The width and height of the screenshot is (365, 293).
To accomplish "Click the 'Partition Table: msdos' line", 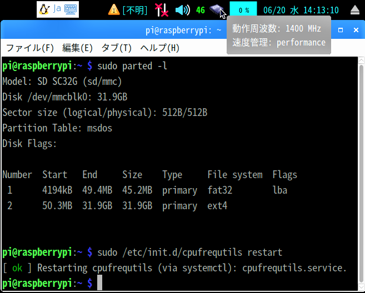I will (57, 128).
